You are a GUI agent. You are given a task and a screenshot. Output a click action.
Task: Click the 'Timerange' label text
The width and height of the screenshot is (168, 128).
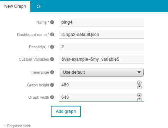point(40,72)
